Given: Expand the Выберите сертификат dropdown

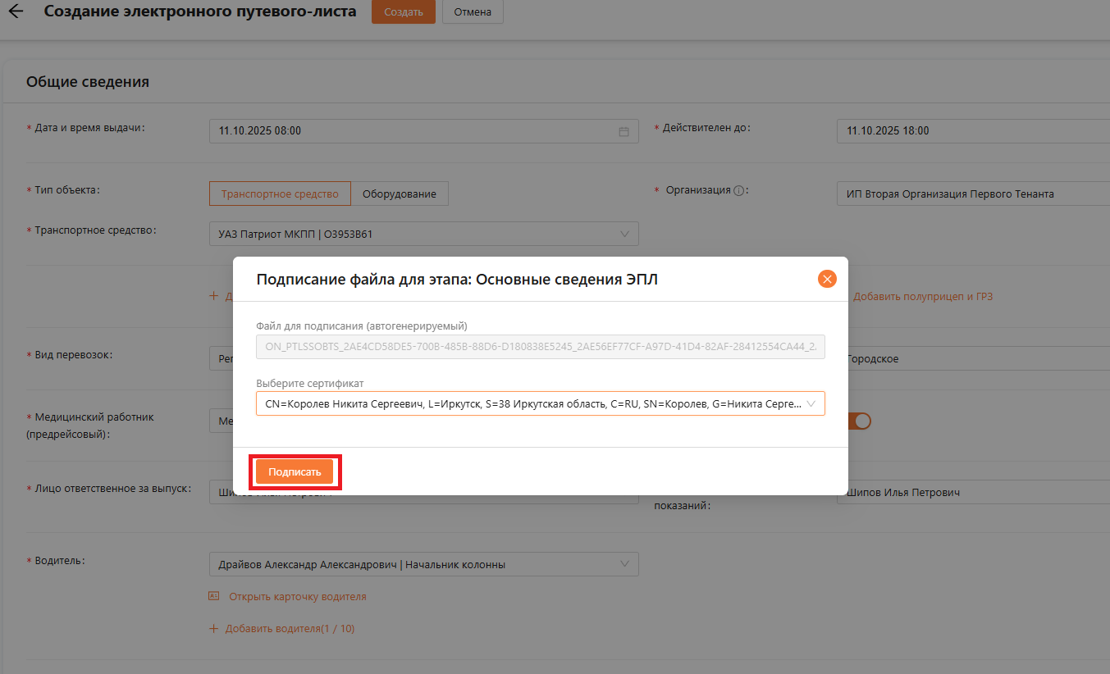Looking at the screenshot, I should (x=540, y=403).
